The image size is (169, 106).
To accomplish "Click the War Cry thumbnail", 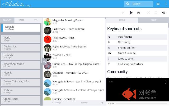I will tap(48, 83).
